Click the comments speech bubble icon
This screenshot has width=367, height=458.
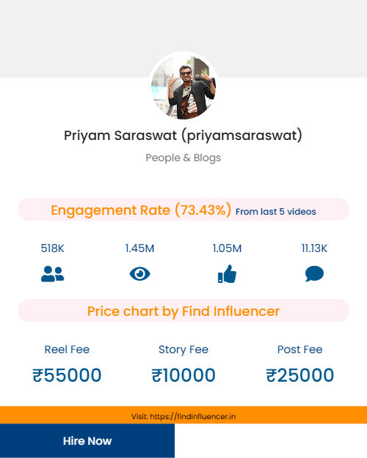(314, 274)
